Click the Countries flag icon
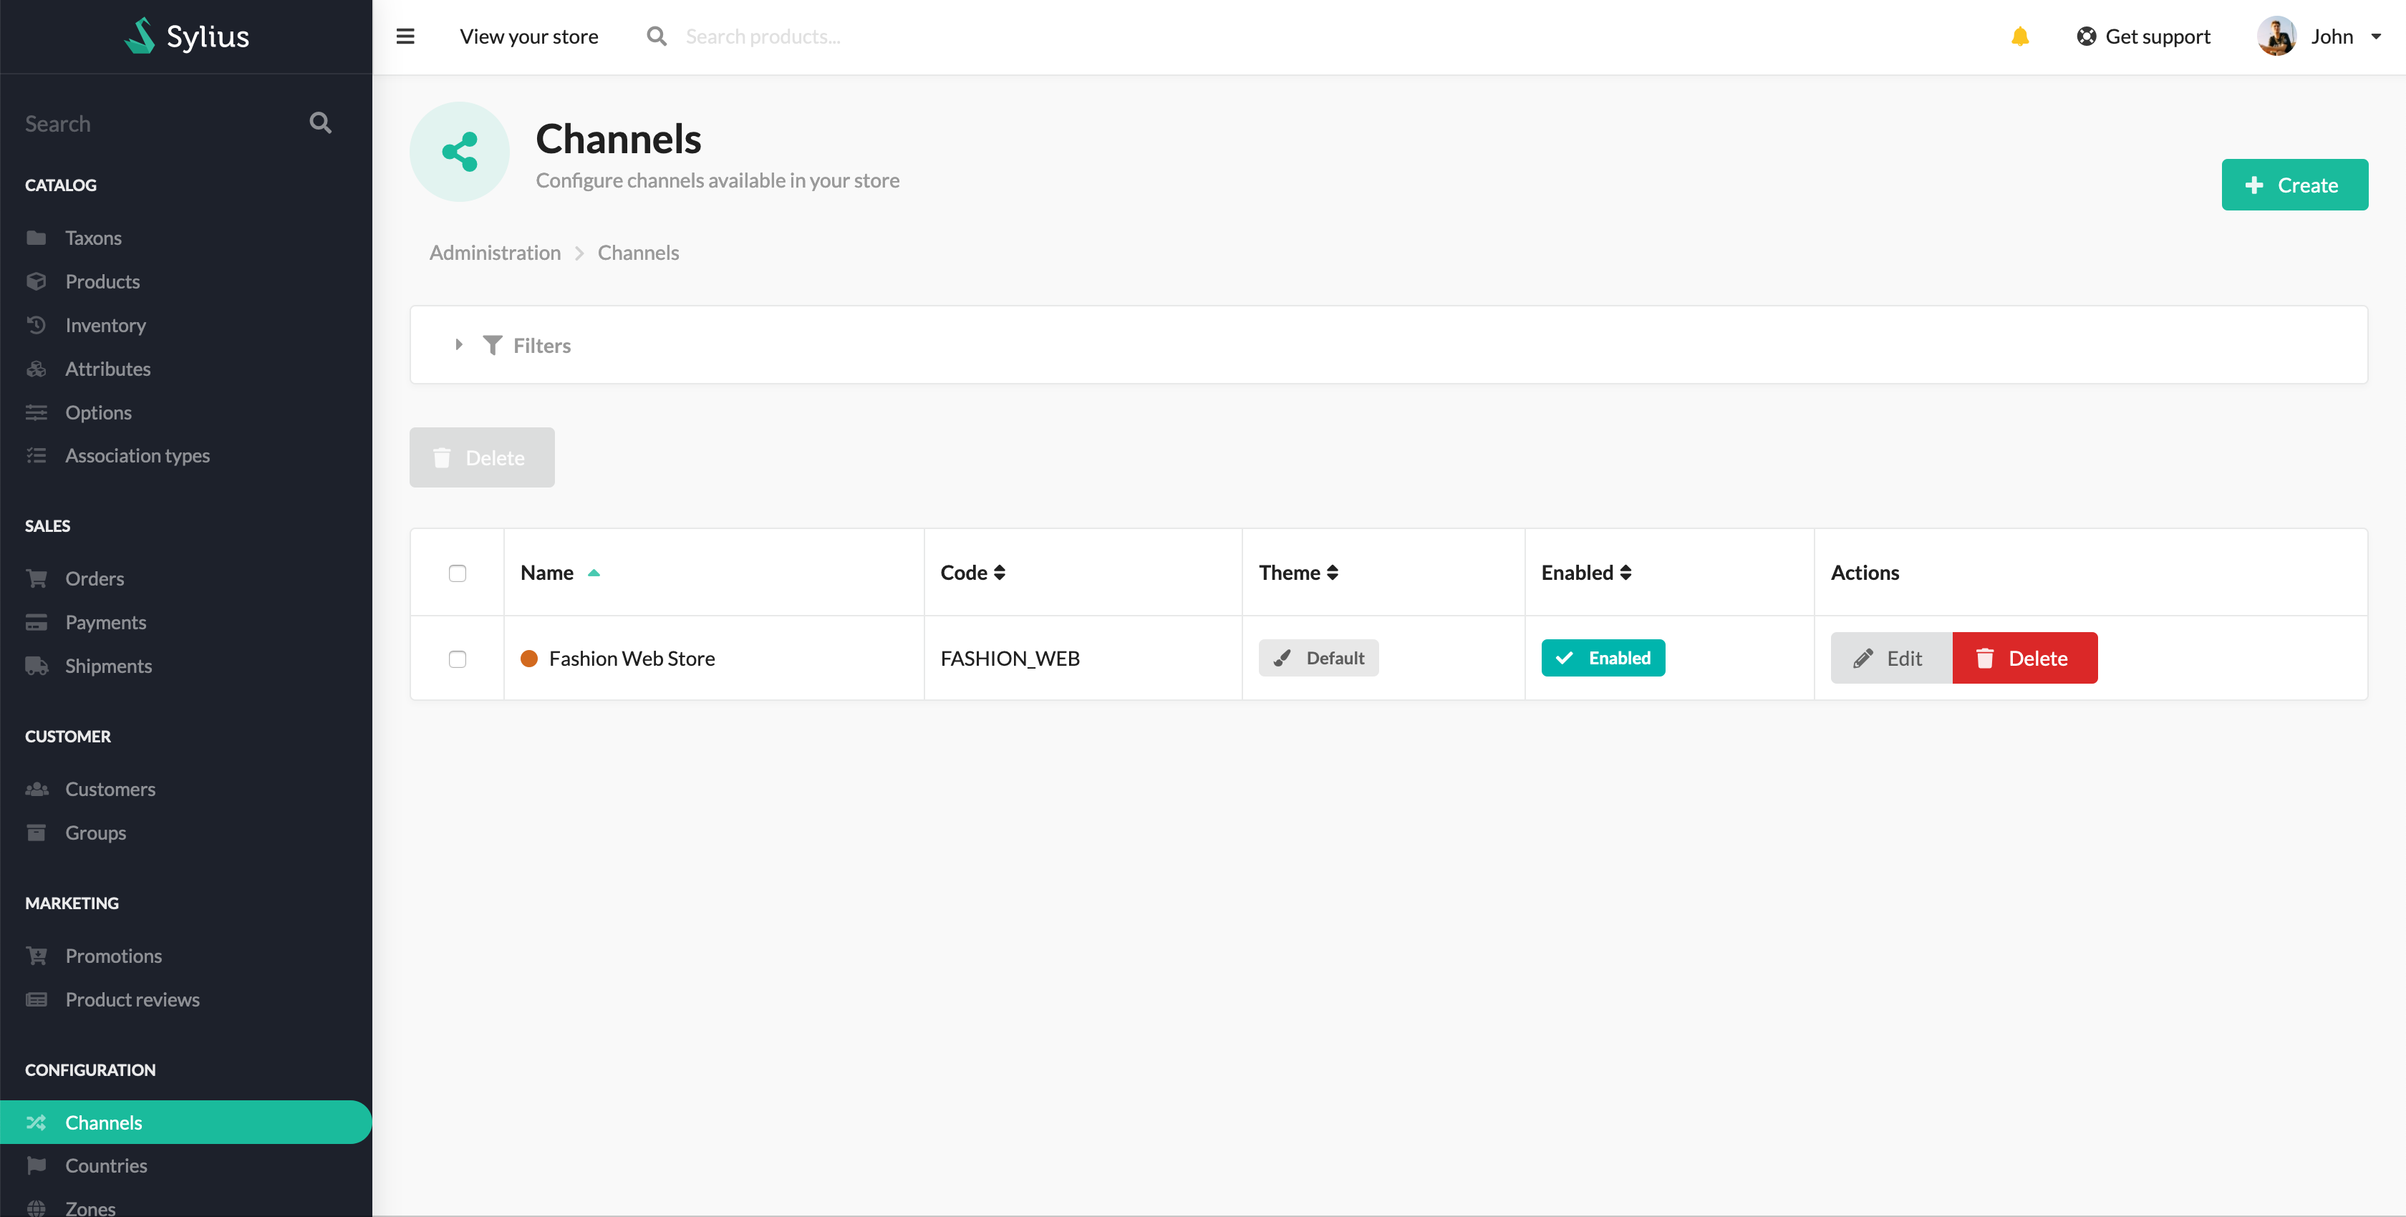 (x=37, y=1165)
